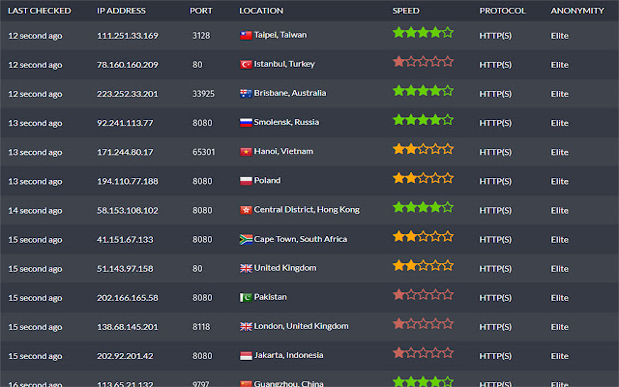Screen dimensions: 619x387
Task: Click Smolensk, Russia location text
Action: coord(286,122)
